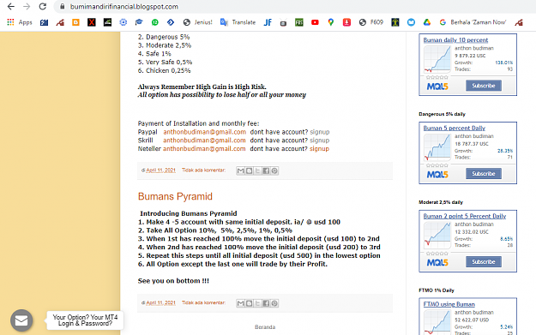Click the line '6. Chicken 0,25%'
Screen dimensions: 536x335
pyautogui.click(x=164, y=71)
